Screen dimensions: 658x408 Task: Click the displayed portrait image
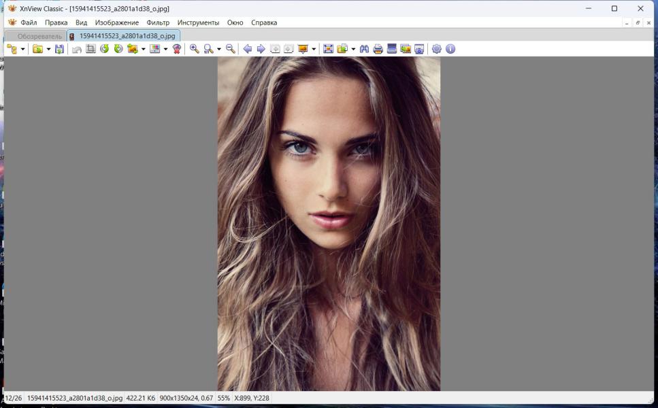(329, 223)
